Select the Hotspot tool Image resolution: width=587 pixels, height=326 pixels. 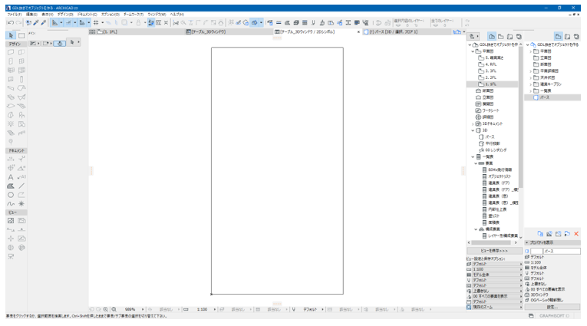point(21,204)
